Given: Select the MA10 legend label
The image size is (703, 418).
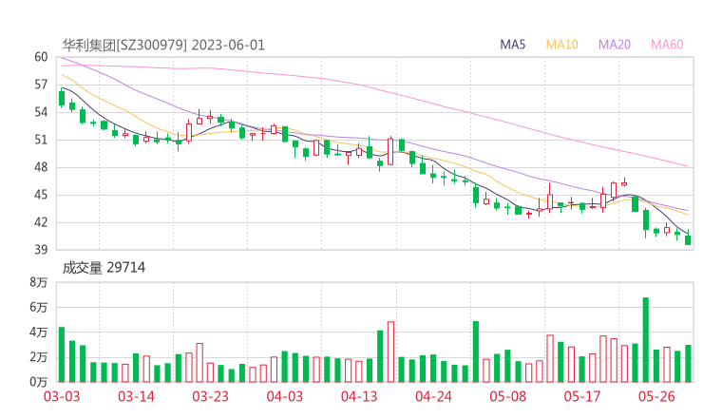Looking at the screenshot, I should pyautogui.click(x=561, y=45).
